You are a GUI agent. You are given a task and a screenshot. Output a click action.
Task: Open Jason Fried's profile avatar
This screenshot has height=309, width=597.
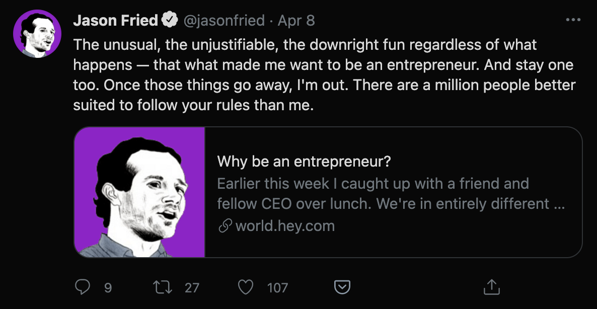click(x=34, y=33)
